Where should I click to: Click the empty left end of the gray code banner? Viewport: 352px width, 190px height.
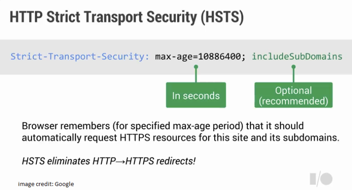tap(4, 57)
